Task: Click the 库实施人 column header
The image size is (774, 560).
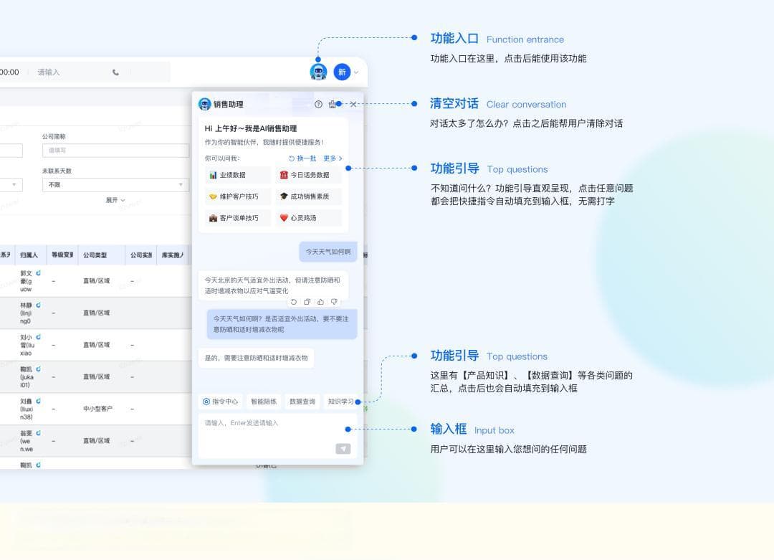Action: [172, 255]
